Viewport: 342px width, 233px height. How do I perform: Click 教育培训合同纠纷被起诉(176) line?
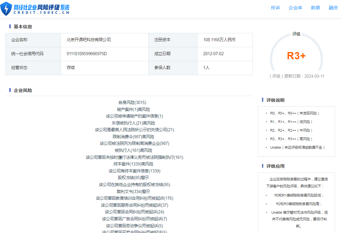pos(134,198)
